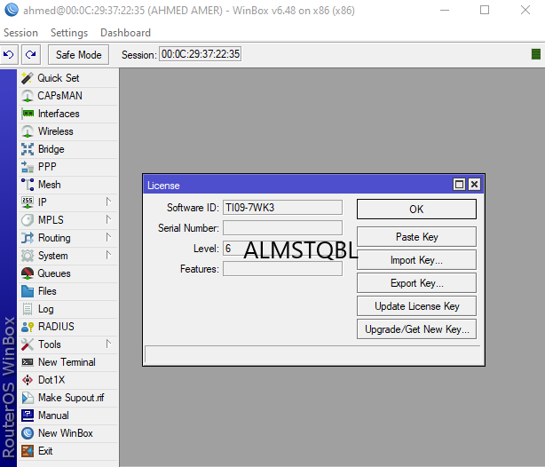The height and width of the screenshot is (467, 545).
Task: Click Upgrade/Get New Key button
Action: coord(416,329)
